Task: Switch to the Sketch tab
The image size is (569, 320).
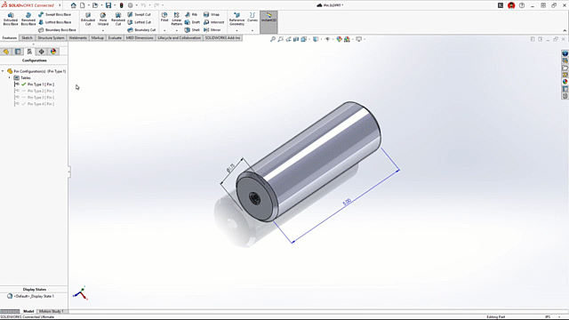Action: (x=27, y=37)
